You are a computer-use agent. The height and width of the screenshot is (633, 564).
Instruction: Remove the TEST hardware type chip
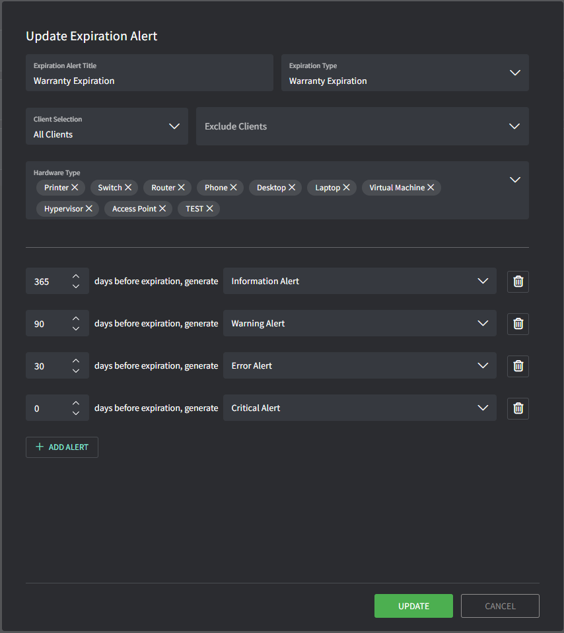209,209
